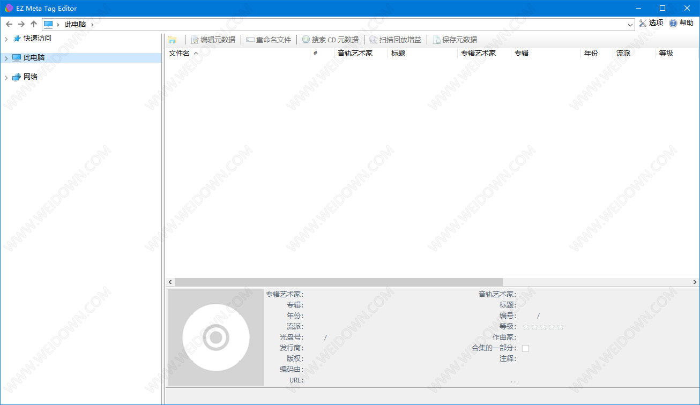
Task: Open the 选项 options wrench icon
Action: 643,23
